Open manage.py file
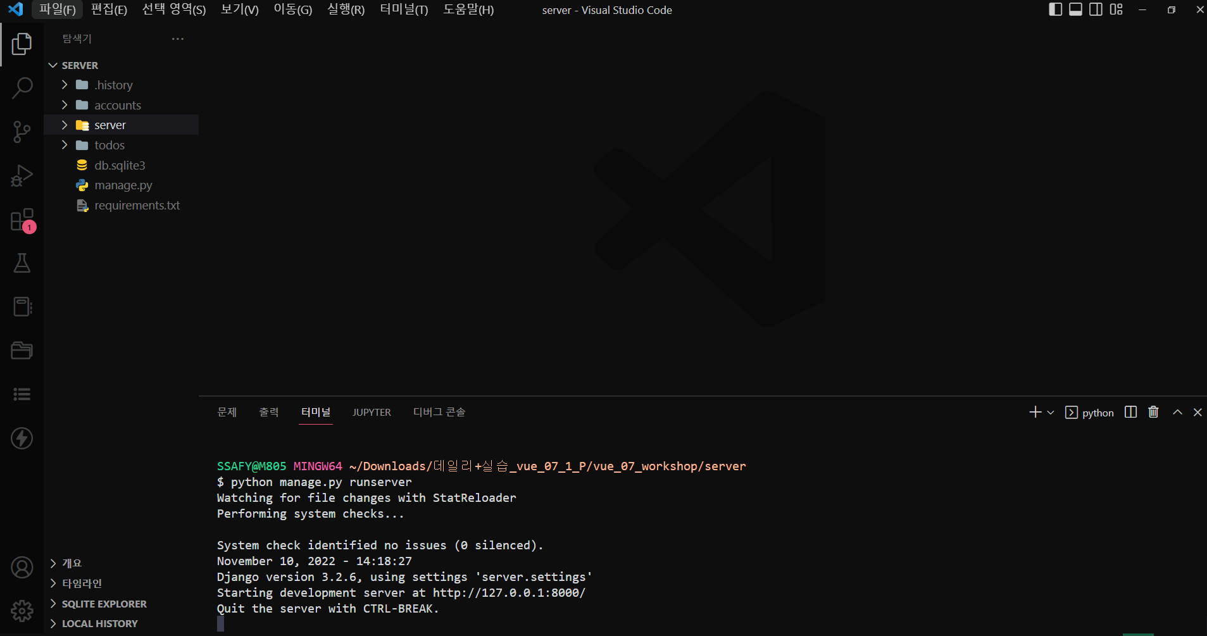The image size is (1207, 636). point(121,185)
